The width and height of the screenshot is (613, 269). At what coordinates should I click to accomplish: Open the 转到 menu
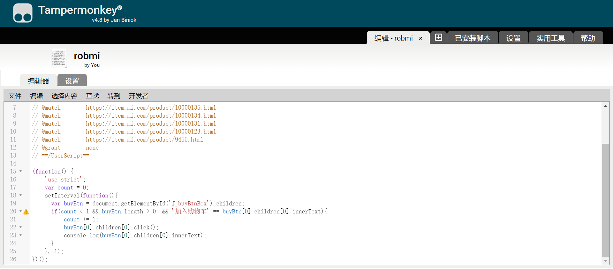tap(114, 96)
